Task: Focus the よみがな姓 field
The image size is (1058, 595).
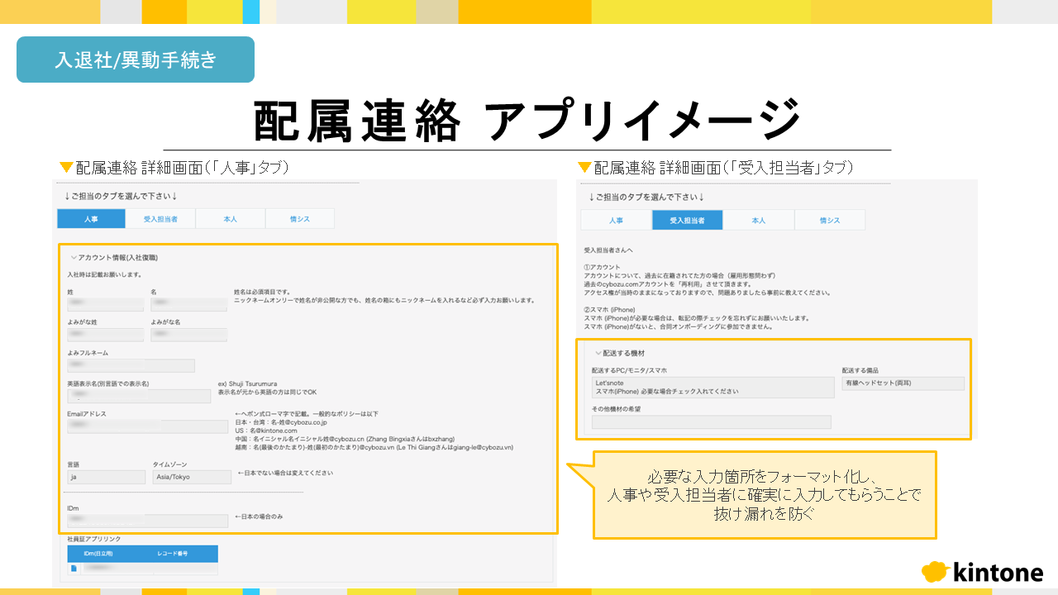Action: (x=106, y=335)
